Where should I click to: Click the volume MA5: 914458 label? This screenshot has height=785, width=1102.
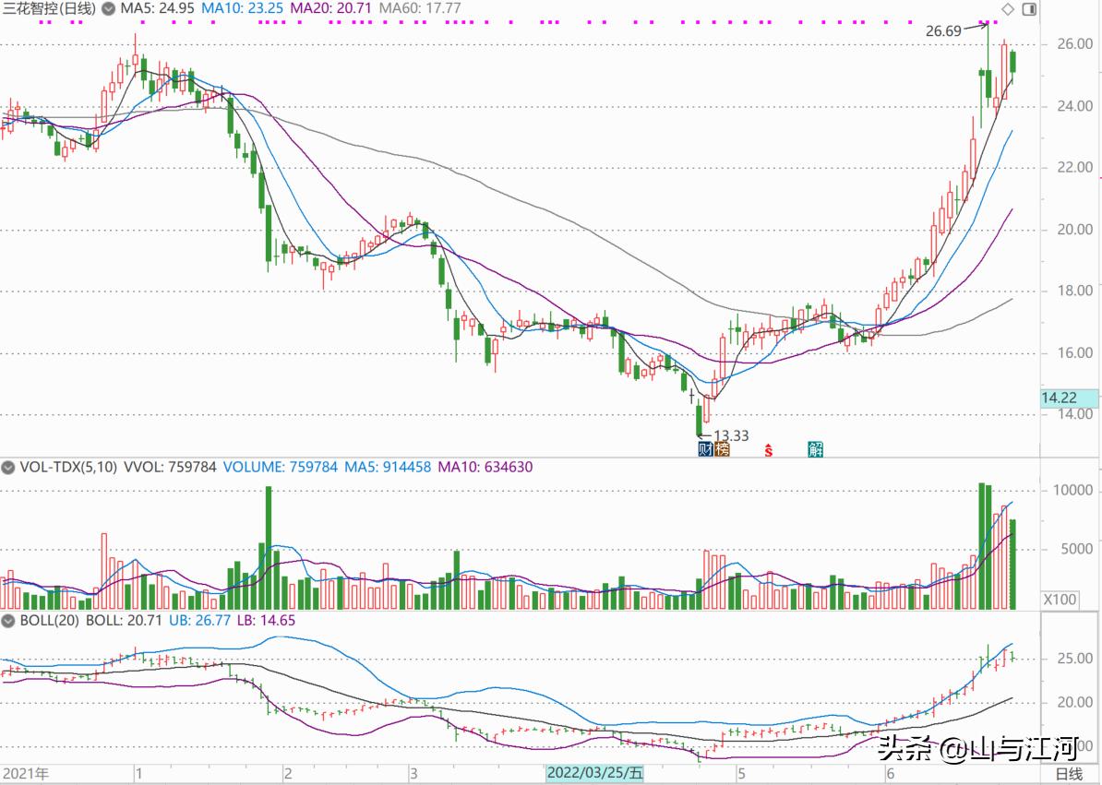click(x=388, y=467)
